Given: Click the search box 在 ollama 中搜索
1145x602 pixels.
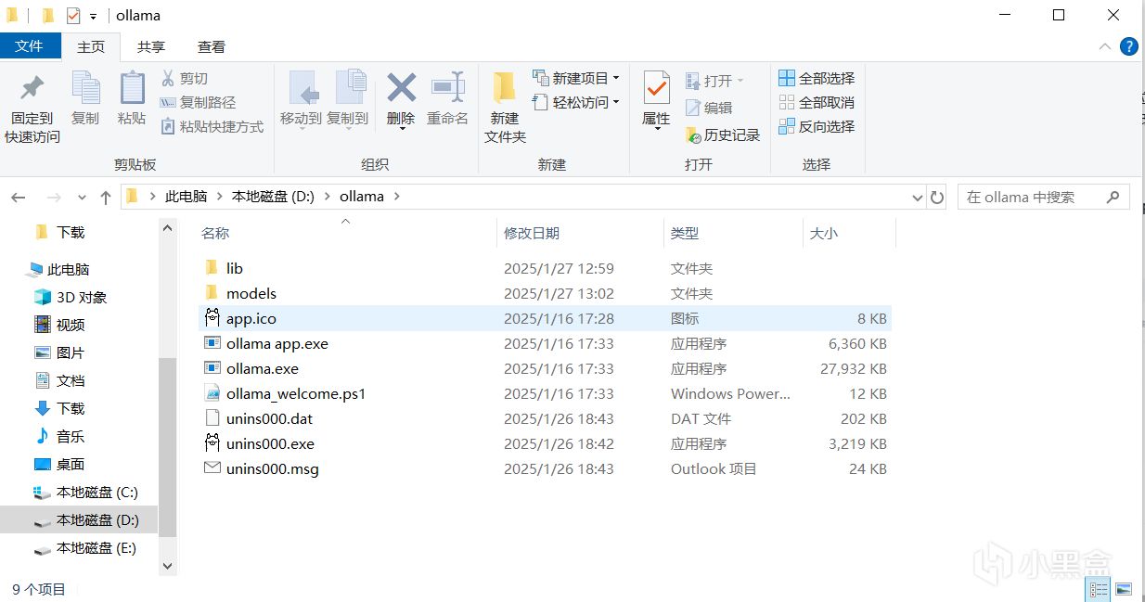Looking at the screenshot, I should (x=1042, y=197).
